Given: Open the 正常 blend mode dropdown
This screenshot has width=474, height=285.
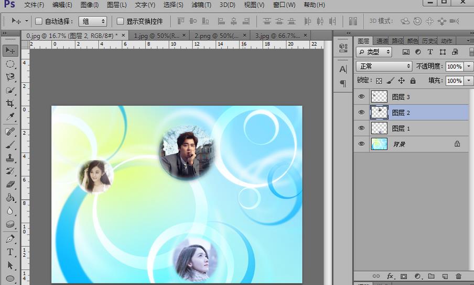Looking at the screenshot, I should (x=384, y=66).
